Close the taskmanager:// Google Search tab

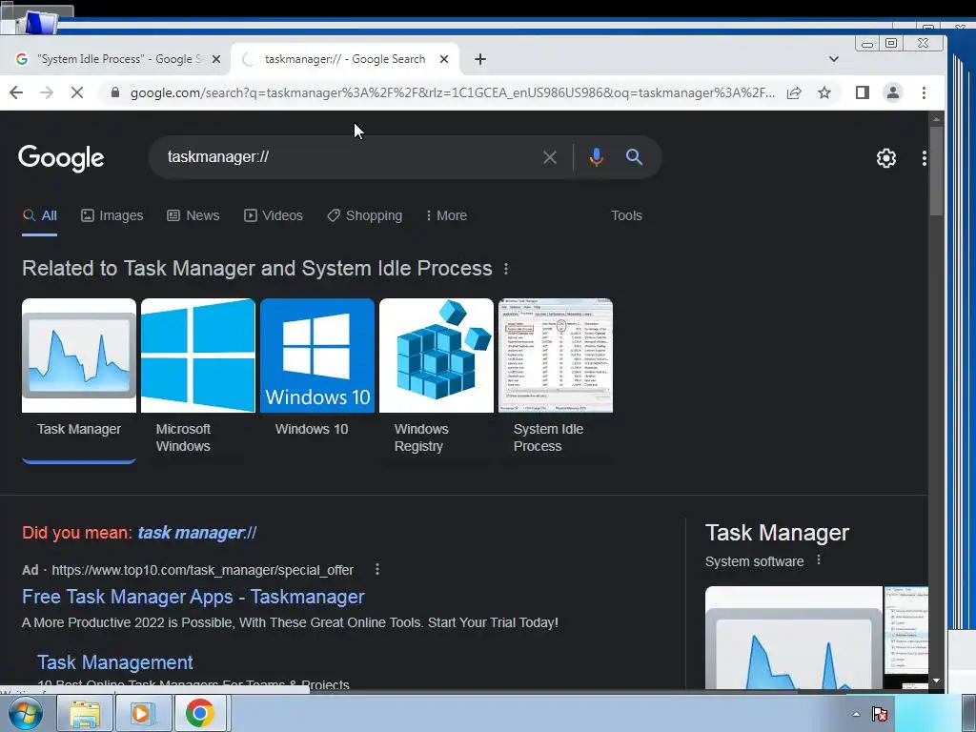(444, 59)
